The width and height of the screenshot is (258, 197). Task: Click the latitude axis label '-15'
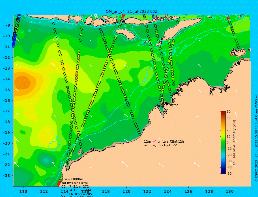[7, 90]
